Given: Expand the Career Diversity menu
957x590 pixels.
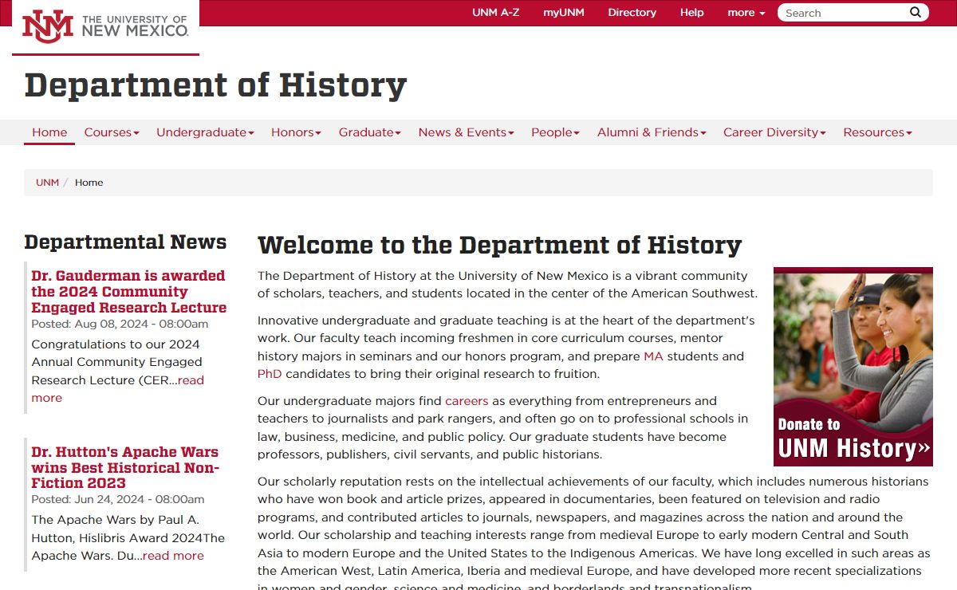Looking at the screenshot, I should pos(774,132).
